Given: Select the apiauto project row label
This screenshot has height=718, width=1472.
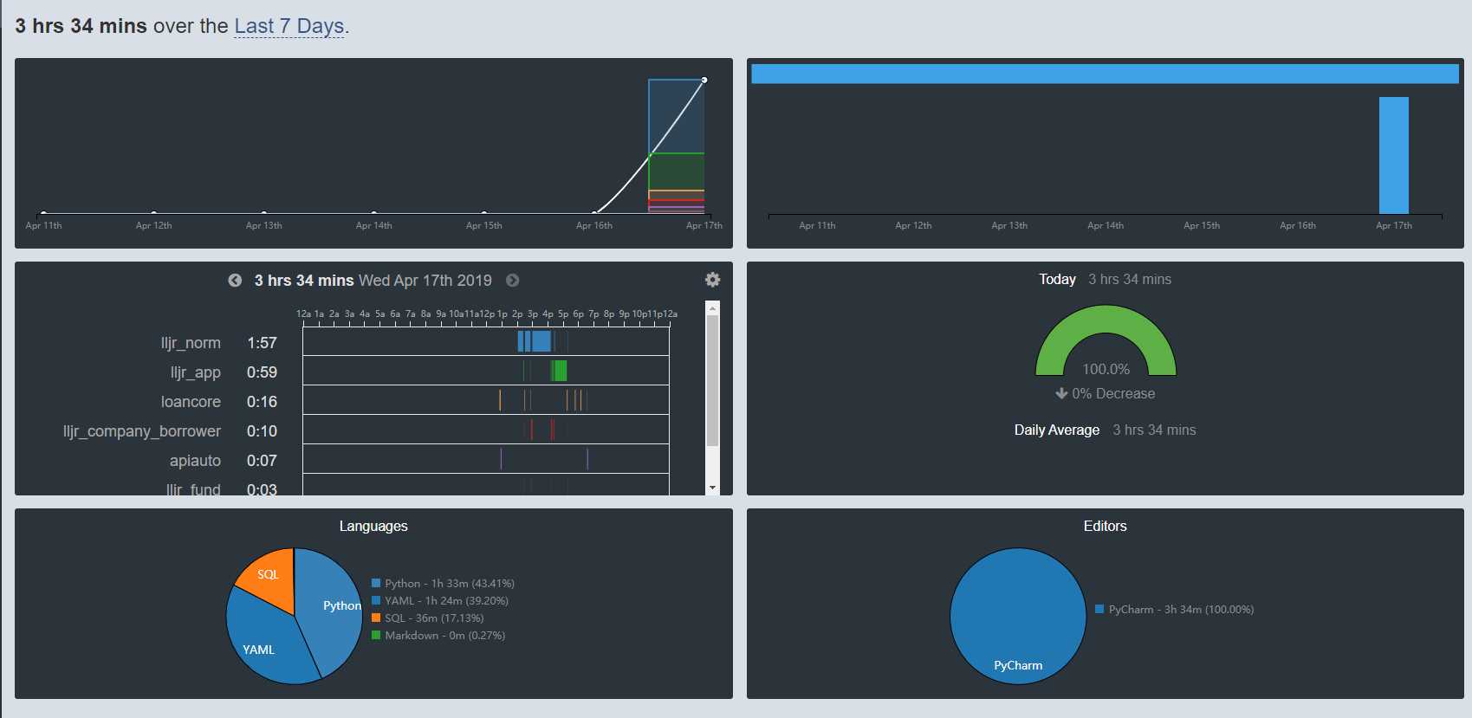Looking at the screenshot, I should (195, 461).
